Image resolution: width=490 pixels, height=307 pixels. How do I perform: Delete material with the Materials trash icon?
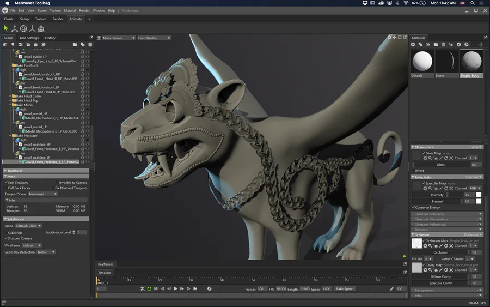pos(443,44)
